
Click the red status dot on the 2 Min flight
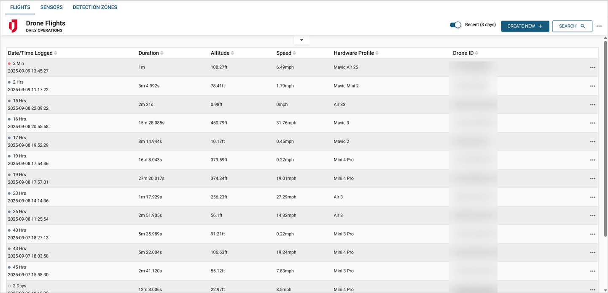tap(9, 63)
